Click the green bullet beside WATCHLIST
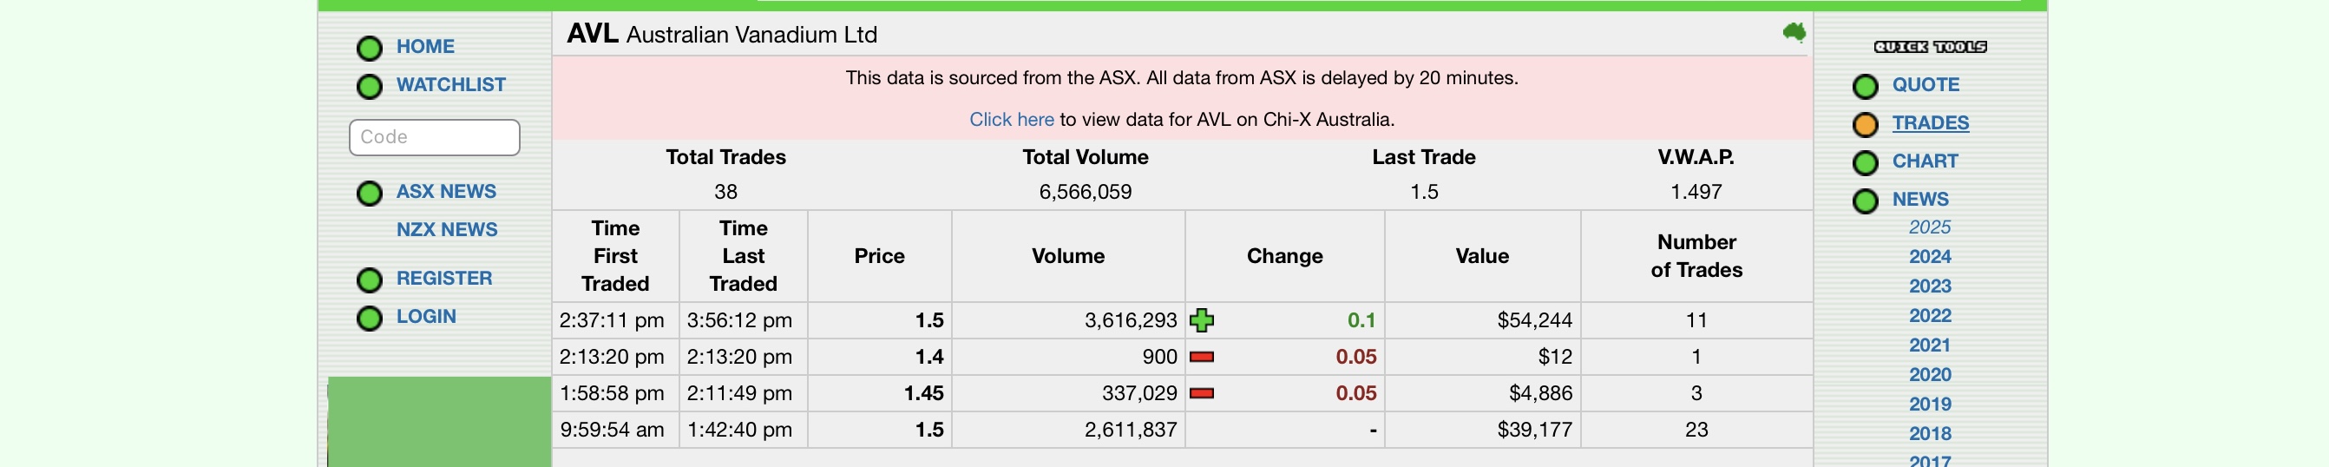Screen dimensions: 2329x467 pos(369,86)
